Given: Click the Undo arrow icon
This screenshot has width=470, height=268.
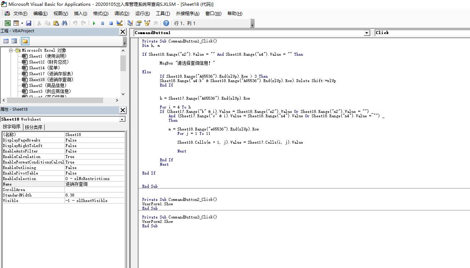Looking at the screenshot, I should [x=75, y=23].
